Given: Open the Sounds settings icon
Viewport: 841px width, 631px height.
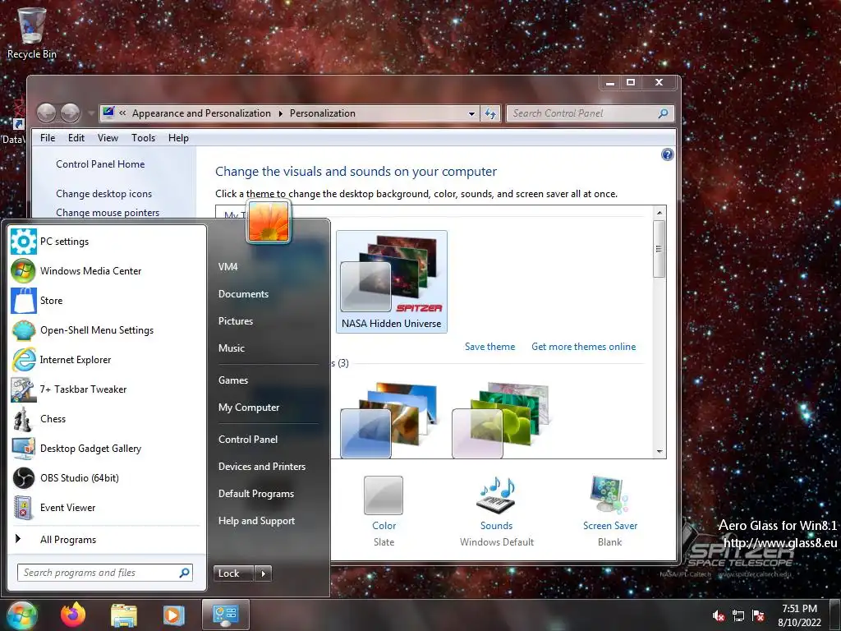Looking at the screenshot, I should (497, 494).
